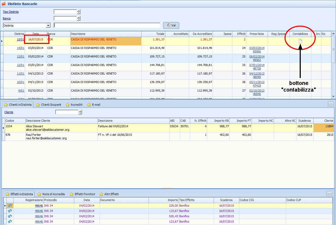Click the search text field next to Distinta

[x=107, y=25]
